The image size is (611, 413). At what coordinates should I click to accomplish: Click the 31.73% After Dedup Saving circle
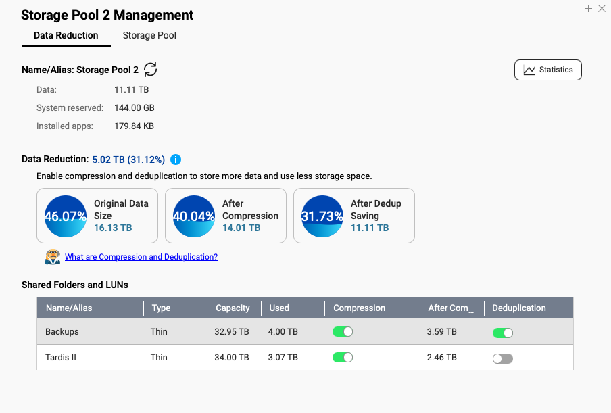(322, 216)
